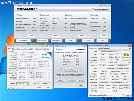Click the Run 3DMark button
134x101 pixels.
[x=24, y=41]
